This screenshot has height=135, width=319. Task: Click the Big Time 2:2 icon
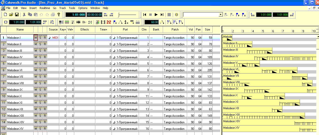tap(109, 22)
